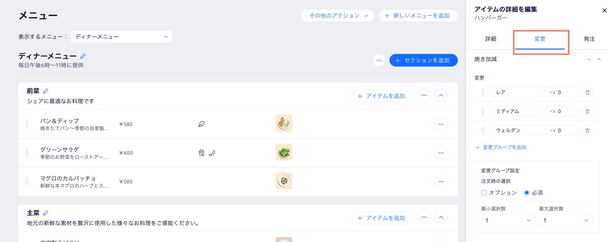Screen dimensions: 609x242
Task: Click the pencil icon next to 主菜
Action: 46,213
